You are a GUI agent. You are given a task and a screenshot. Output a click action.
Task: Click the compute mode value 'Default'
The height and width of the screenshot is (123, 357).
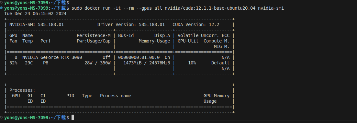pyautogui.click(x=220, y=63)
